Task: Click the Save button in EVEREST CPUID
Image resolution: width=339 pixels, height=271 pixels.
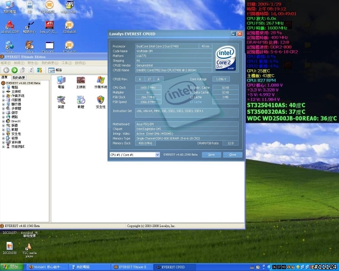Action: (x=211, y=155)
